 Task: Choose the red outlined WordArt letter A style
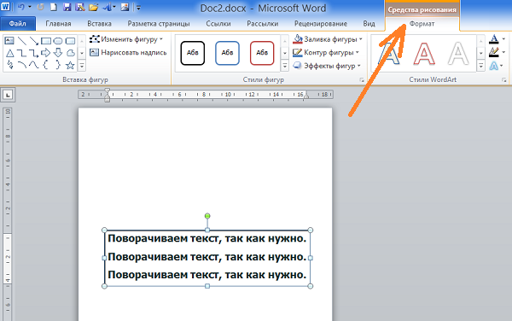(x=424, y=53)
